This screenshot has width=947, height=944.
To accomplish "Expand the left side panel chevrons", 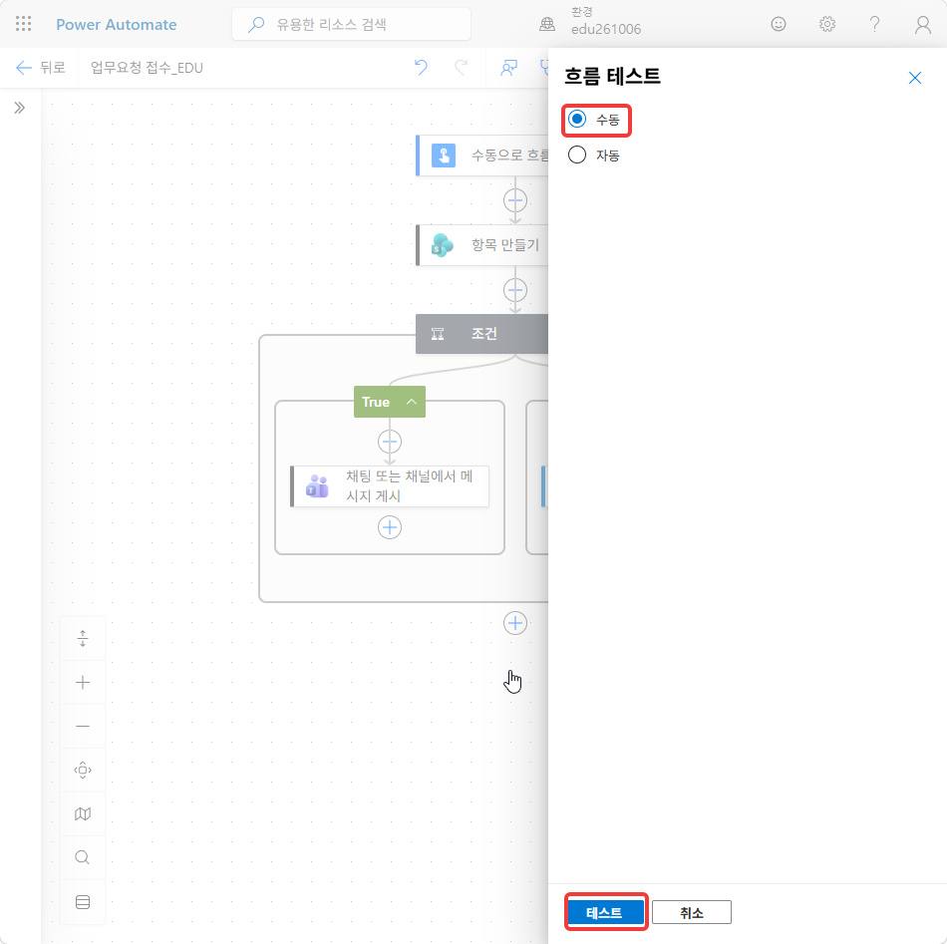I will 19,108.
